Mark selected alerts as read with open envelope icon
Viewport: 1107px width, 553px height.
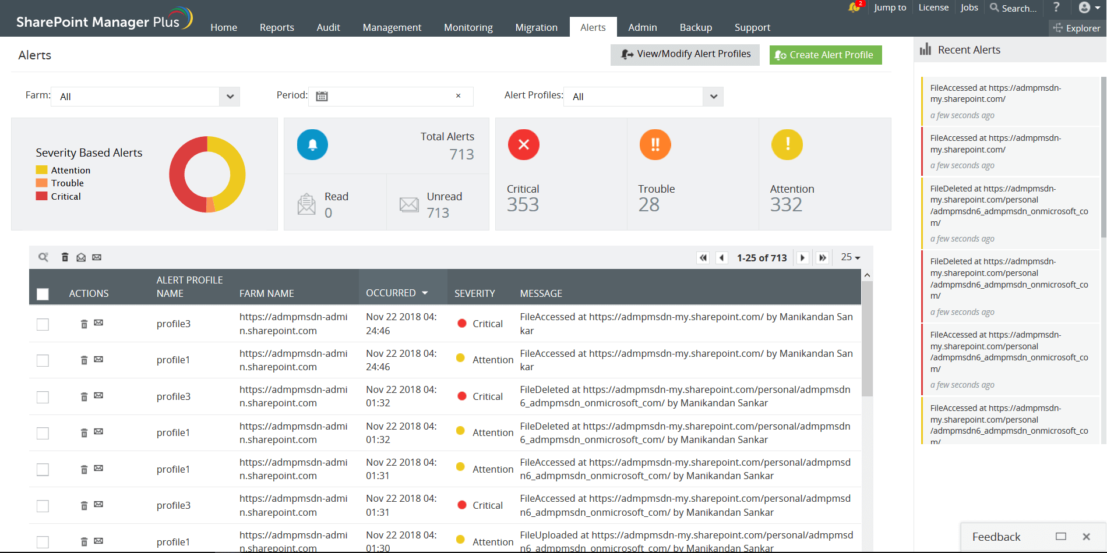click(81, 257)
